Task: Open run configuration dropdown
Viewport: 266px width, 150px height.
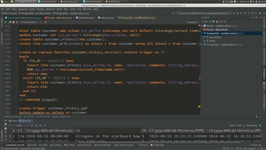Action: click(204, 13)
